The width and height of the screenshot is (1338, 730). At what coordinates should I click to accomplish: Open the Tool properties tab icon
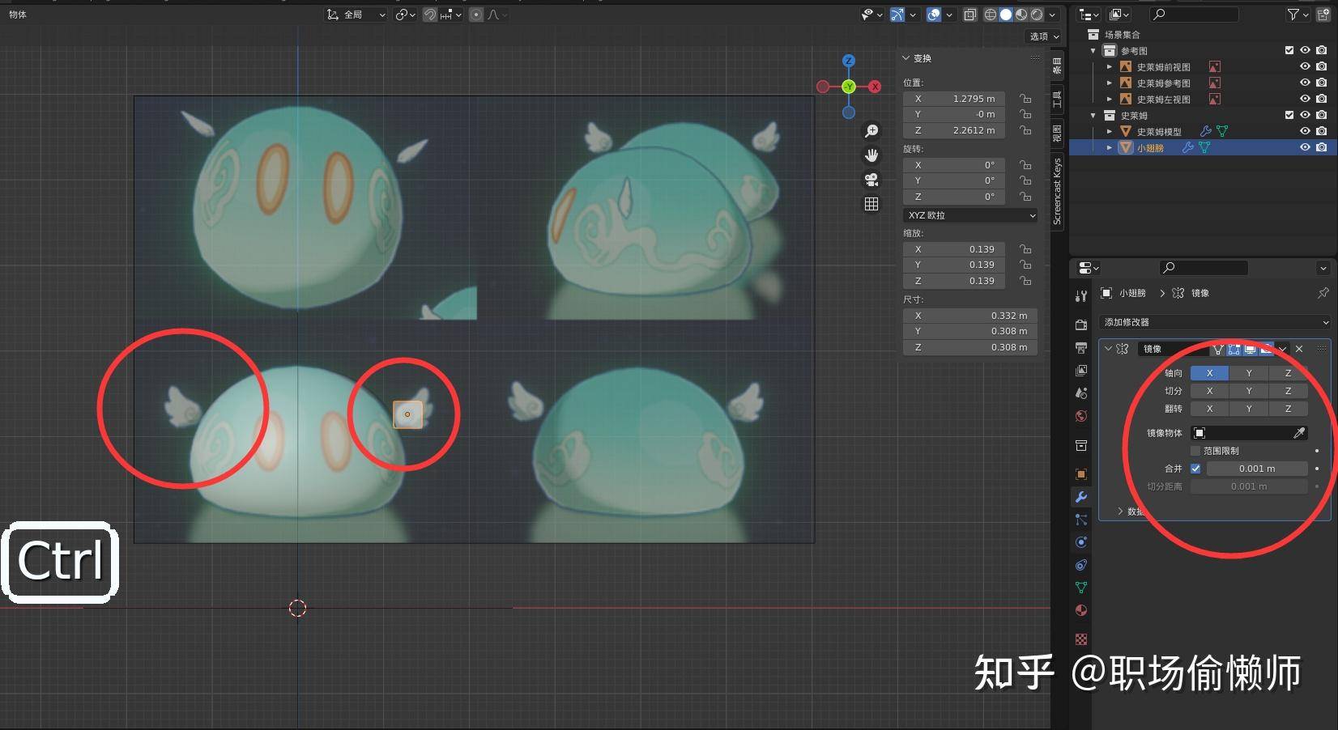tap(1081, 296)
